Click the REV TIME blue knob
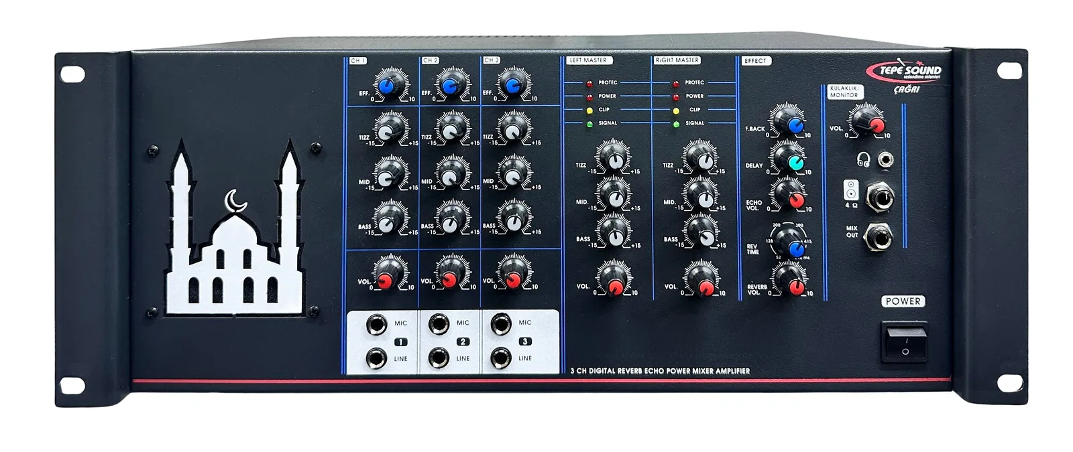Viewport: 1073px width, 452px height. coord(791,244)
